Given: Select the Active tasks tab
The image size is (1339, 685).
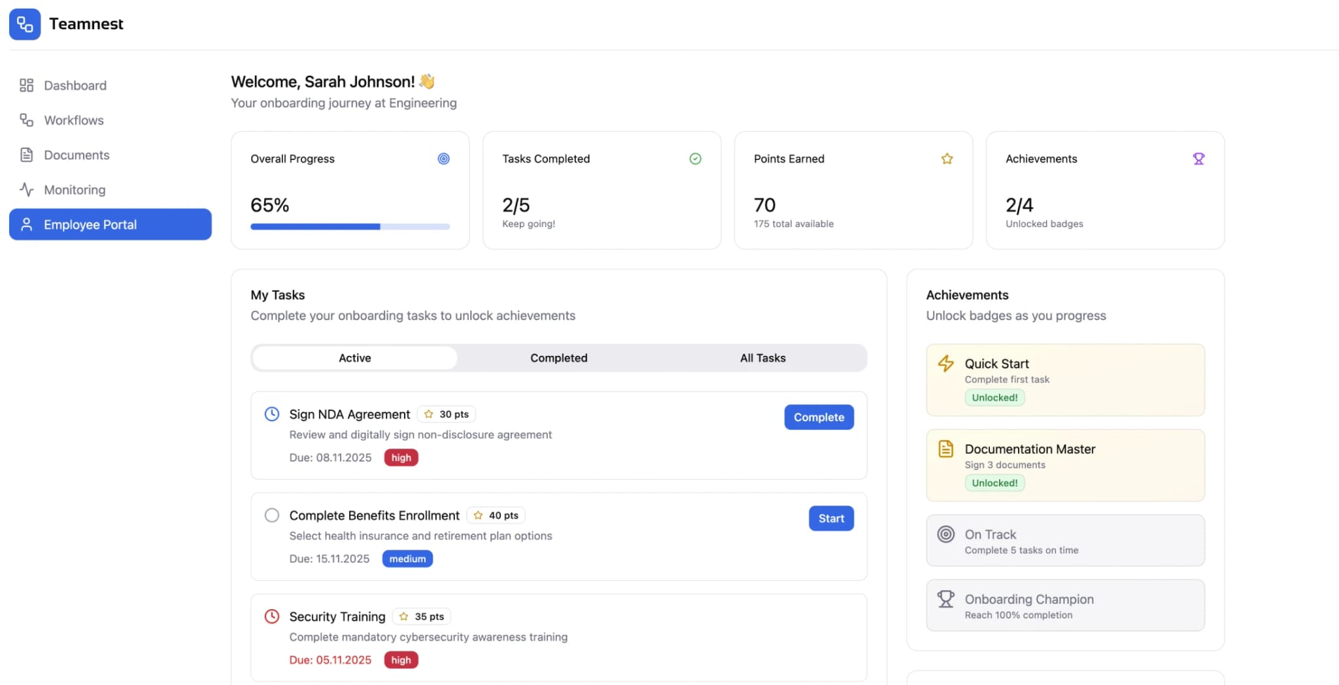Looking at the screenshot, I should pos(354,358).
